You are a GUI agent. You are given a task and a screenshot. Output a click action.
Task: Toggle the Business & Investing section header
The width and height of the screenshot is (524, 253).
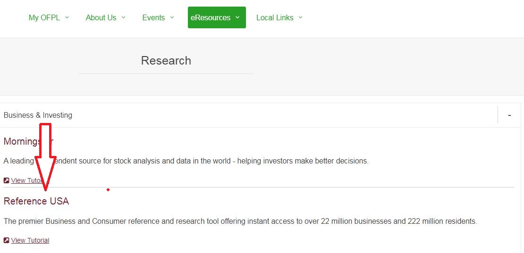(x=38, y=115)
